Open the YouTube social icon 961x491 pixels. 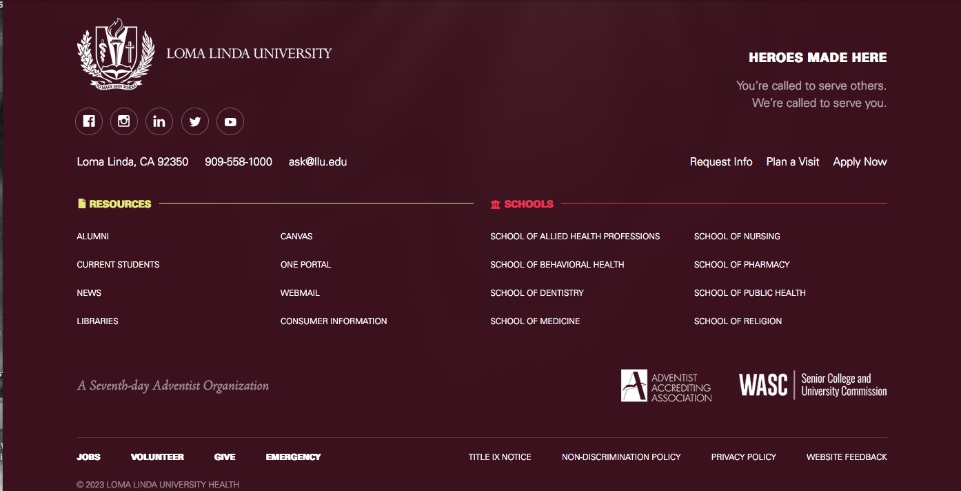[x=230, y=121]
